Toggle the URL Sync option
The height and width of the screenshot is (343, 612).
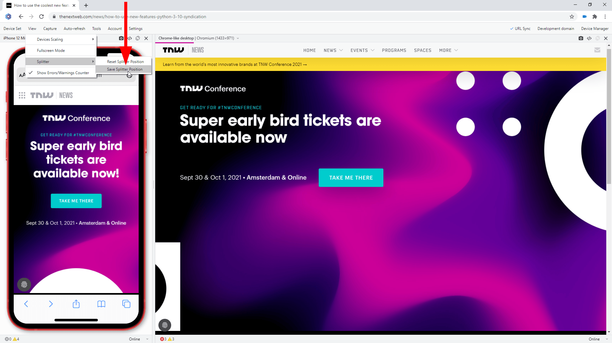point(520,29)
